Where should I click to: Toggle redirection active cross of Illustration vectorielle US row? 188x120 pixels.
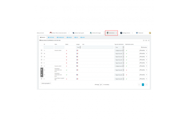click(x=126, y=75)
